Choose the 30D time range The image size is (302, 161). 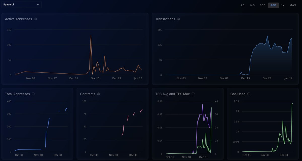pyautogui.click(x=262, y=5)
